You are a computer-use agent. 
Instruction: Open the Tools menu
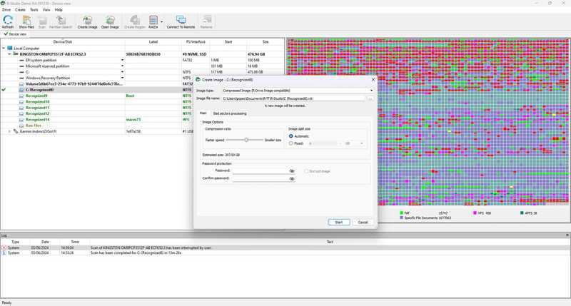coord(34,10)
